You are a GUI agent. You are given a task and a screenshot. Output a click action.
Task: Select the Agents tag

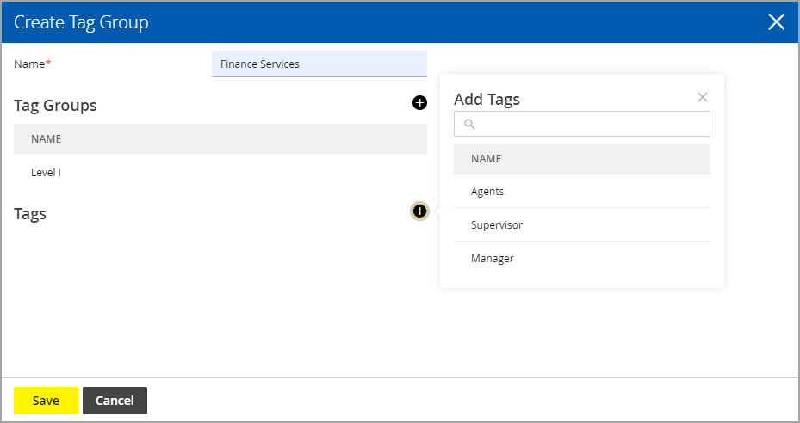tap(581, 191)
